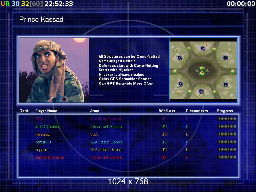Screen dimensions: 256x192
Task: Click 'Can GPS Scramble More Often' line
Action: (126, 84)
